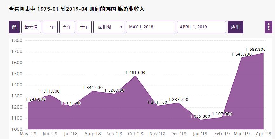This screenshot has width=275, height=139.
Task: Click the Aug '18 axis label
Action: pyautogui.click(x=93, y=134)
